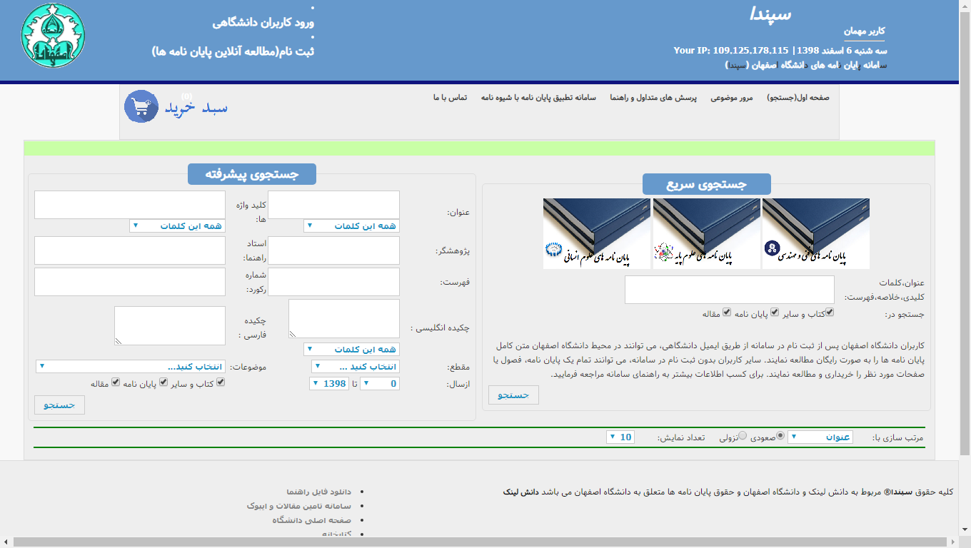Open مرور موضوعی menu item
The width and height of the screenshot is (971, 548).
732,97
